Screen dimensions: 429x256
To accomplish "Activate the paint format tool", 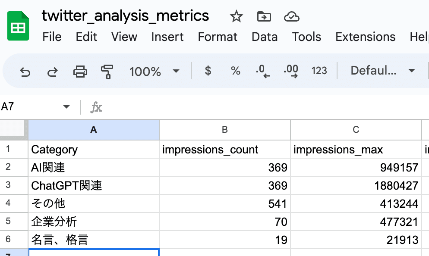I will click(107, 71).
